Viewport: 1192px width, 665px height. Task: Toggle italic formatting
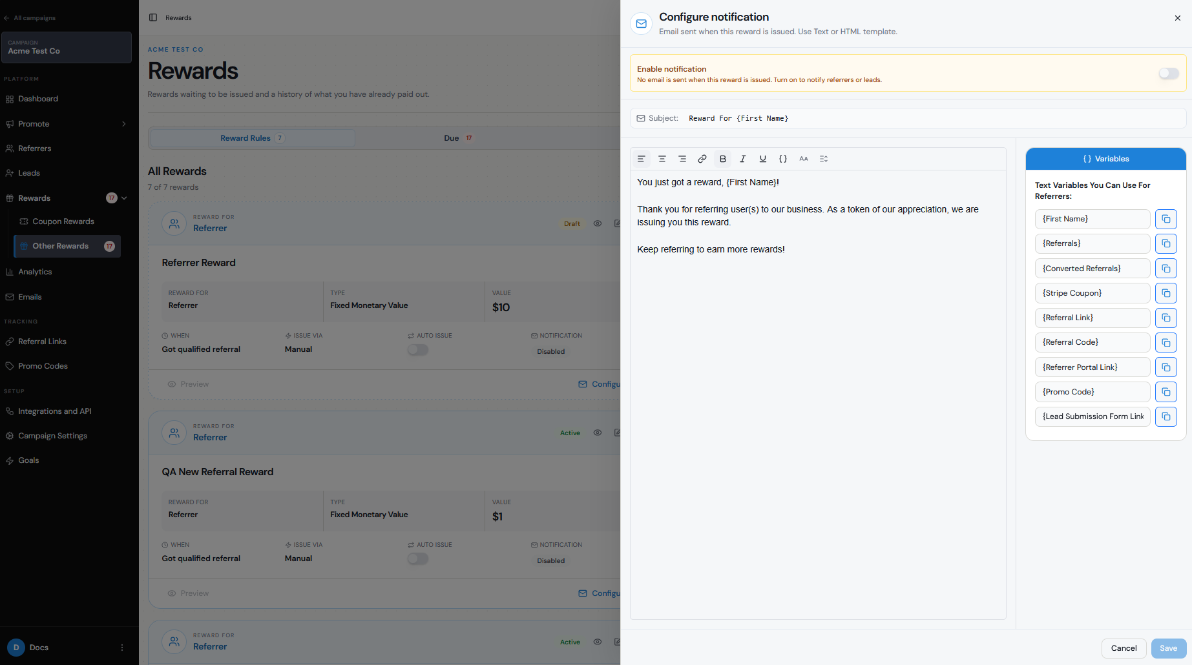[743, 159]
